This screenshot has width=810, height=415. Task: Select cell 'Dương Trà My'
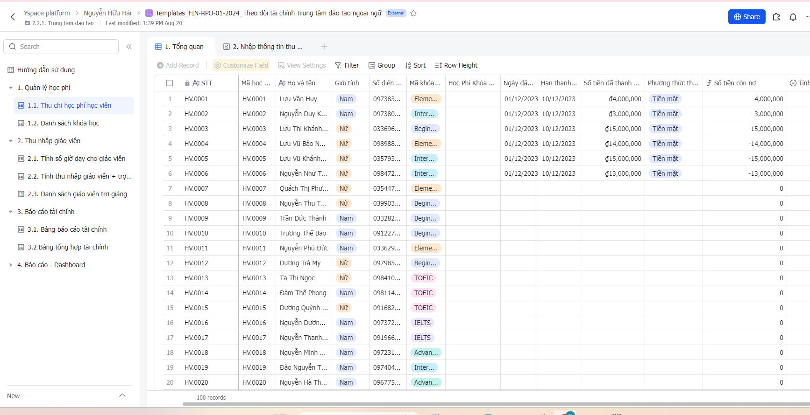(304, 263)
